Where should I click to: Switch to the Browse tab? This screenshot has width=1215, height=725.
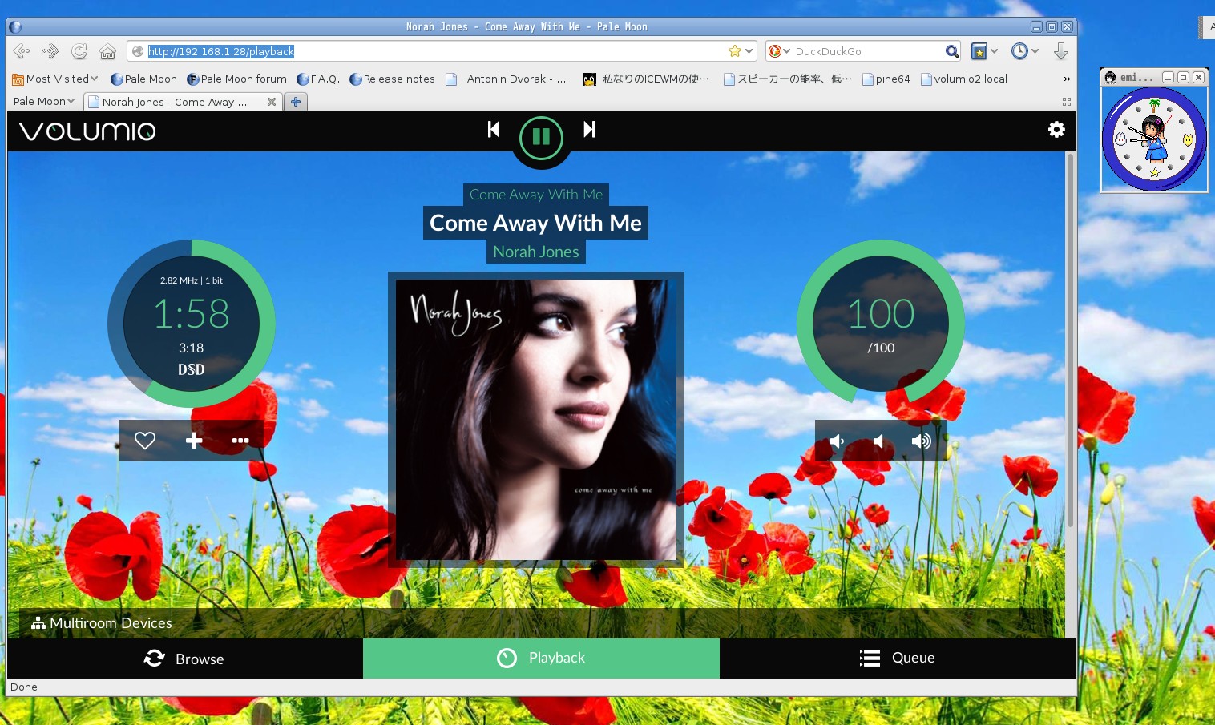tap(184, 659)
